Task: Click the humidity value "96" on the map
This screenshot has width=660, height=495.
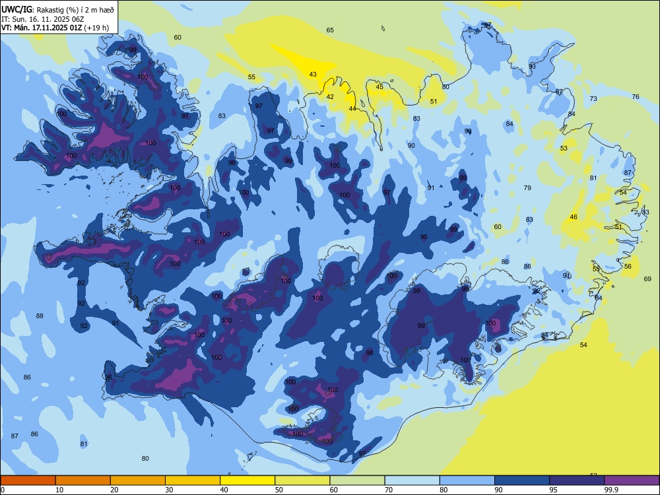Action: tap(108, 377)
